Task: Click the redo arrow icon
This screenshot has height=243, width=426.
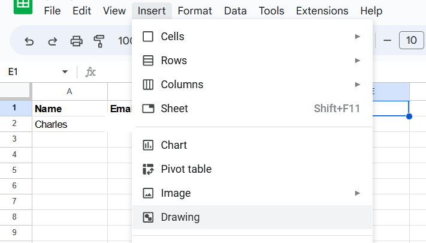Action: 52,41
